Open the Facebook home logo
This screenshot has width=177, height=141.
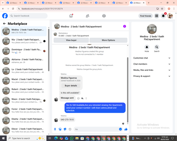5,16
